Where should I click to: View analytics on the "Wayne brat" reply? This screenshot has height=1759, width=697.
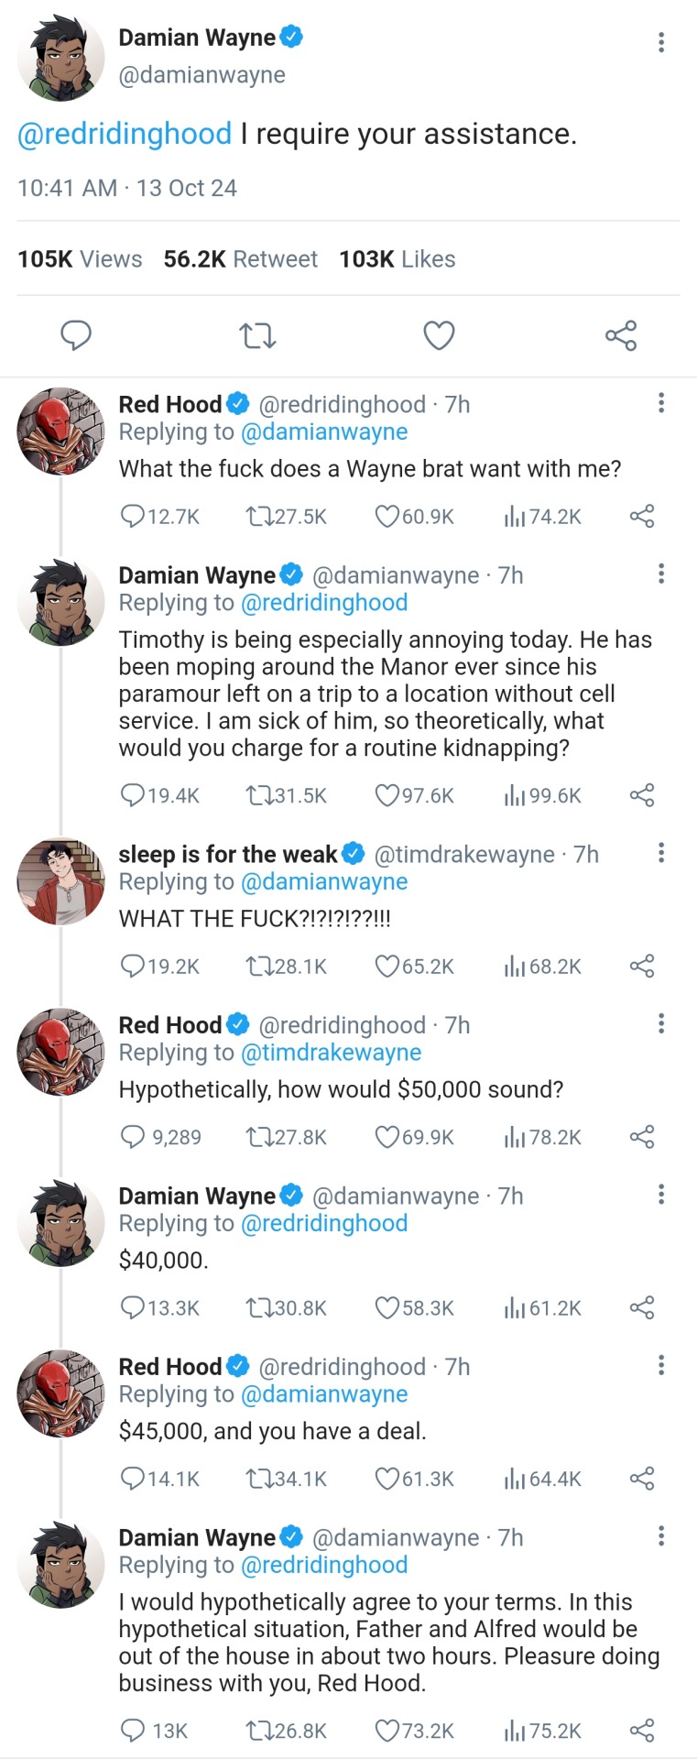[515, 517]
